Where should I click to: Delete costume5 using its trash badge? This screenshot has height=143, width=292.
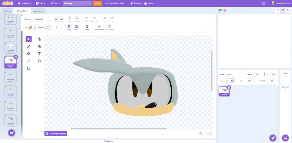tap(16, 57)
